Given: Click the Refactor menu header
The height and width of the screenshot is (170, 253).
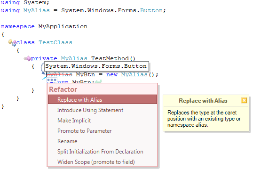Looking at the screenshot, I should tap(63, 89).
